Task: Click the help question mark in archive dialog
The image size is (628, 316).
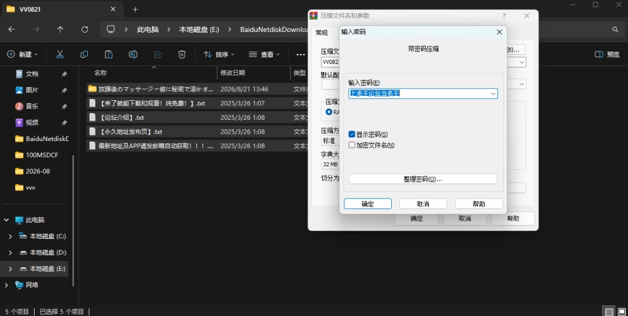Action: point(504,16)
